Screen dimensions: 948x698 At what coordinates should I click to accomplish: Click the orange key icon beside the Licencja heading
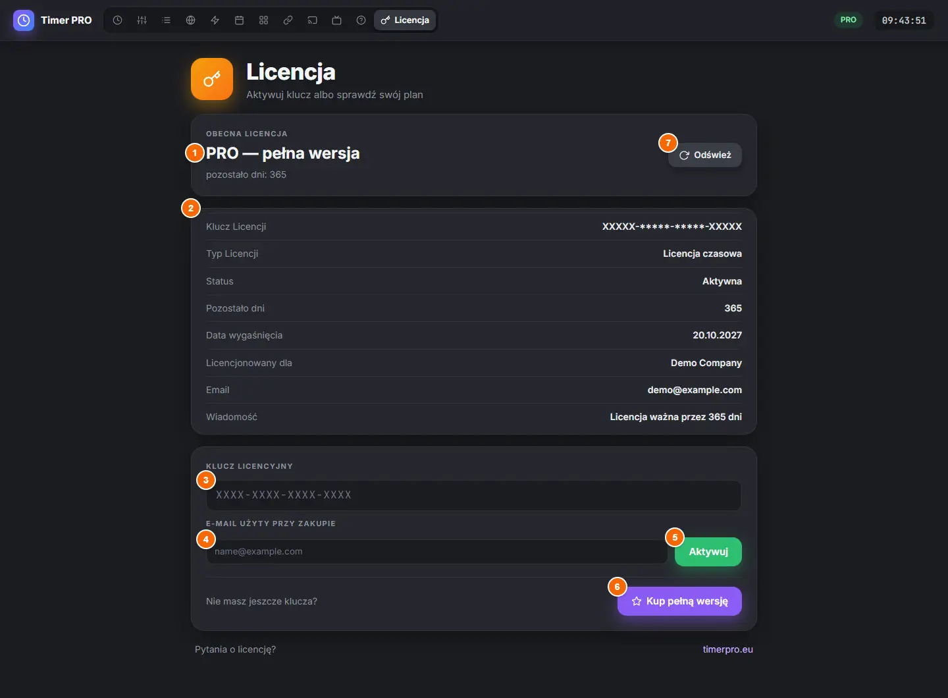click(212, 79)
